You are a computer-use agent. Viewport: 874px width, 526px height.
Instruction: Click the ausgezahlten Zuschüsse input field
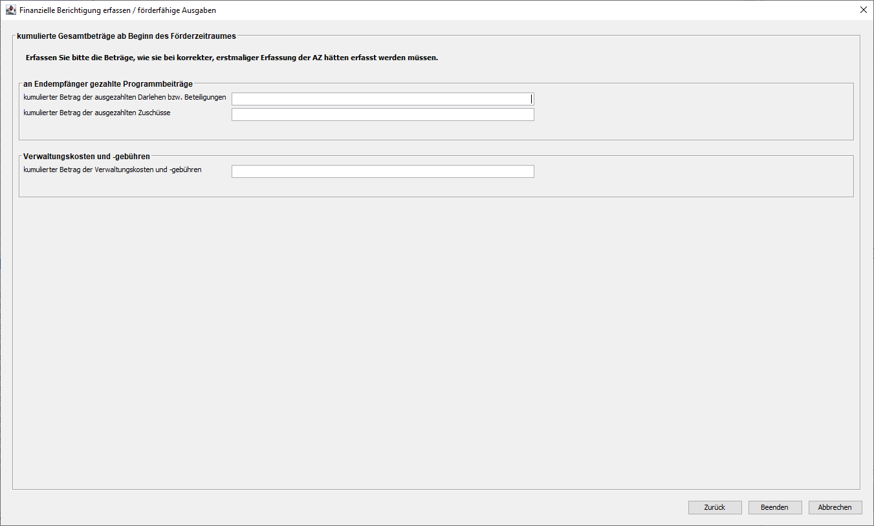tap(382, 115)
